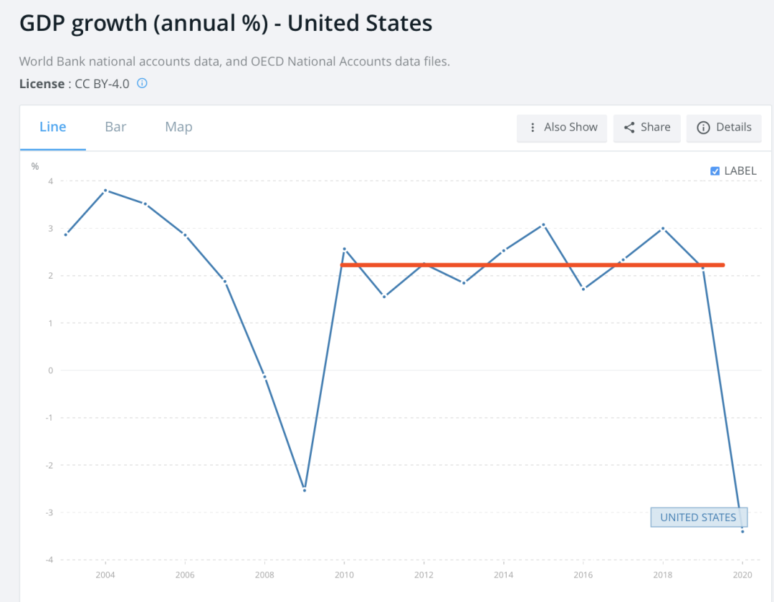Switch to the Bar tab
This screenshot has height=602, width=774.
pos(115,127)
